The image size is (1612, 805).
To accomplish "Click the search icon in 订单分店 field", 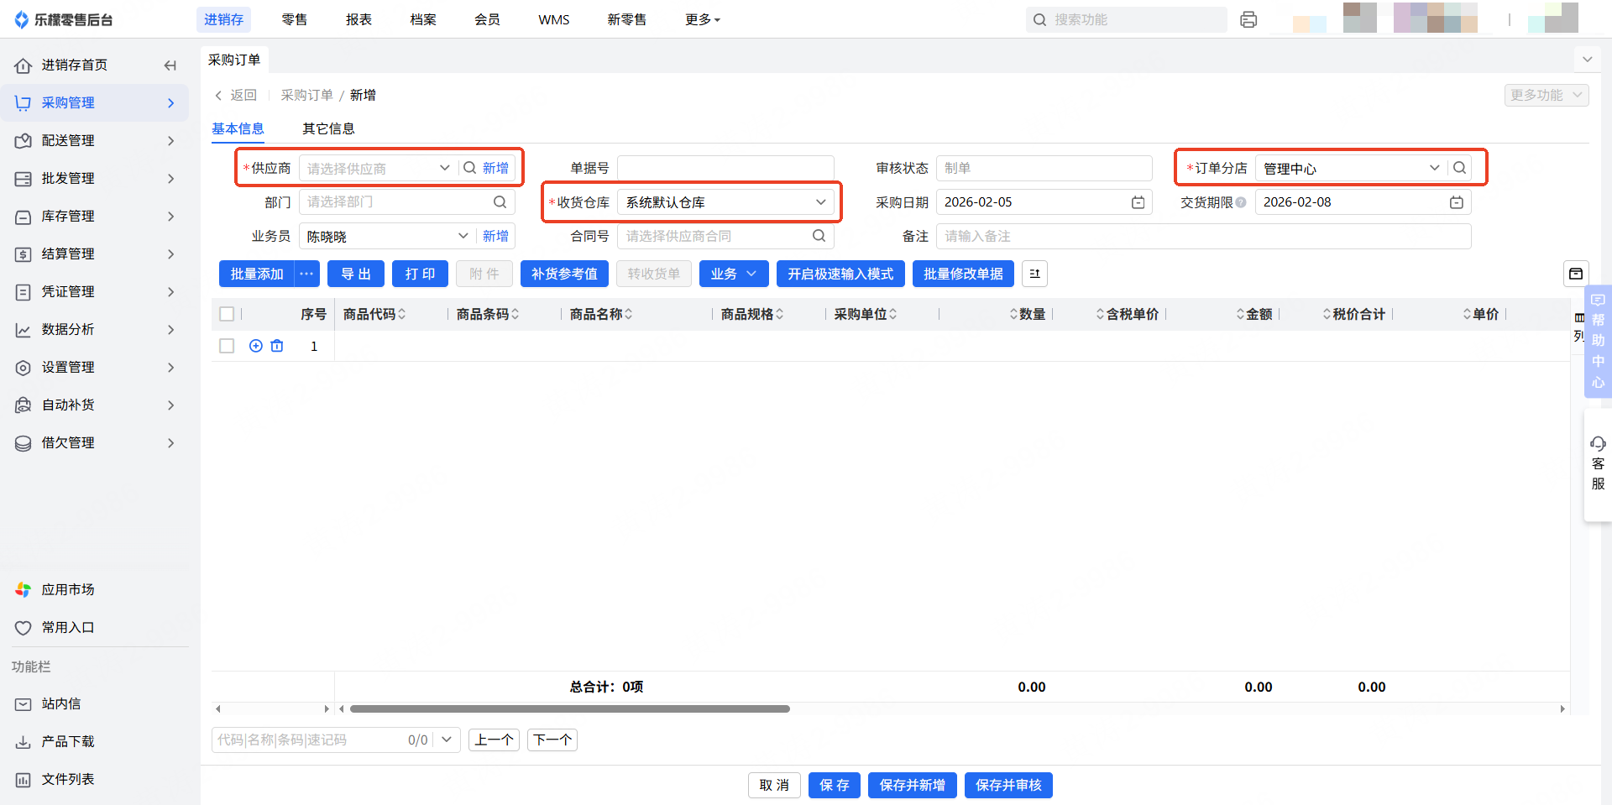I will pos(1460,168).
